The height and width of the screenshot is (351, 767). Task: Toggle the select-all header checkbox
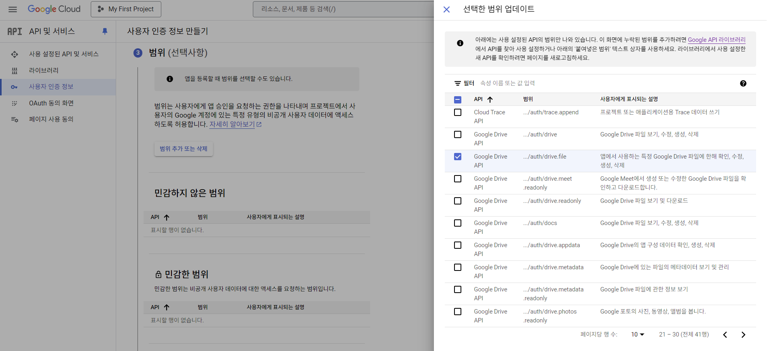(x=458, y=99)
